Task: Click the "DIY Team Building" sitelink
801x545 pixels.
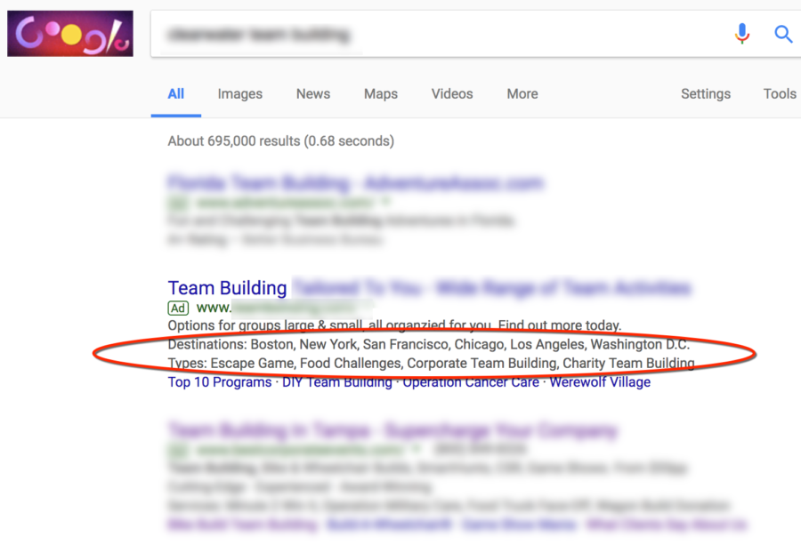Action: [x=338, y=381]
